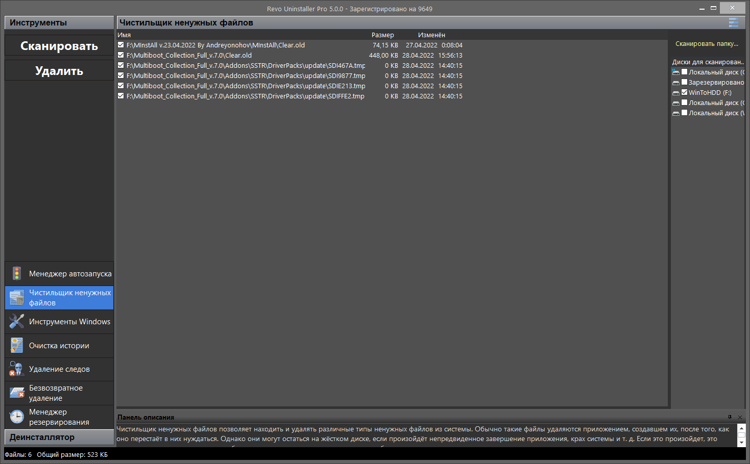Image resolution: width=750 pixels, height=464 pixels.
Task: Open the Unrecoverable Delete icon
Action: tap(17, 393)
